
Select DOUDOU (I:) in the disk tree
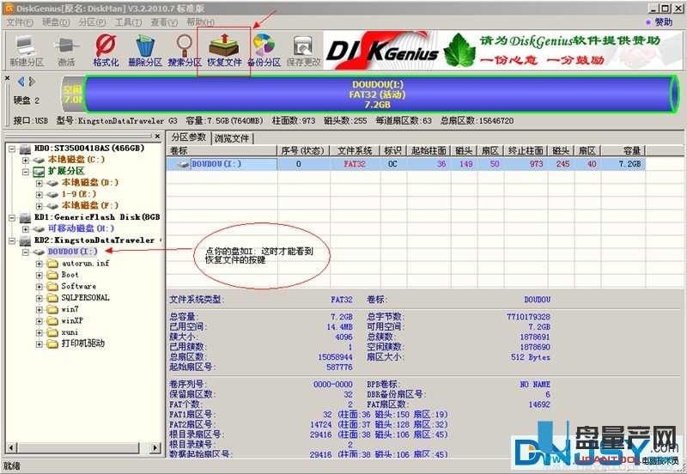click(x=72, y=252)
